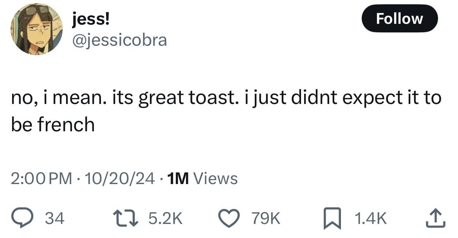458x238 pixels.
Task: Open jess!'s profile picture avatar
Action: (x=36, y=29)
